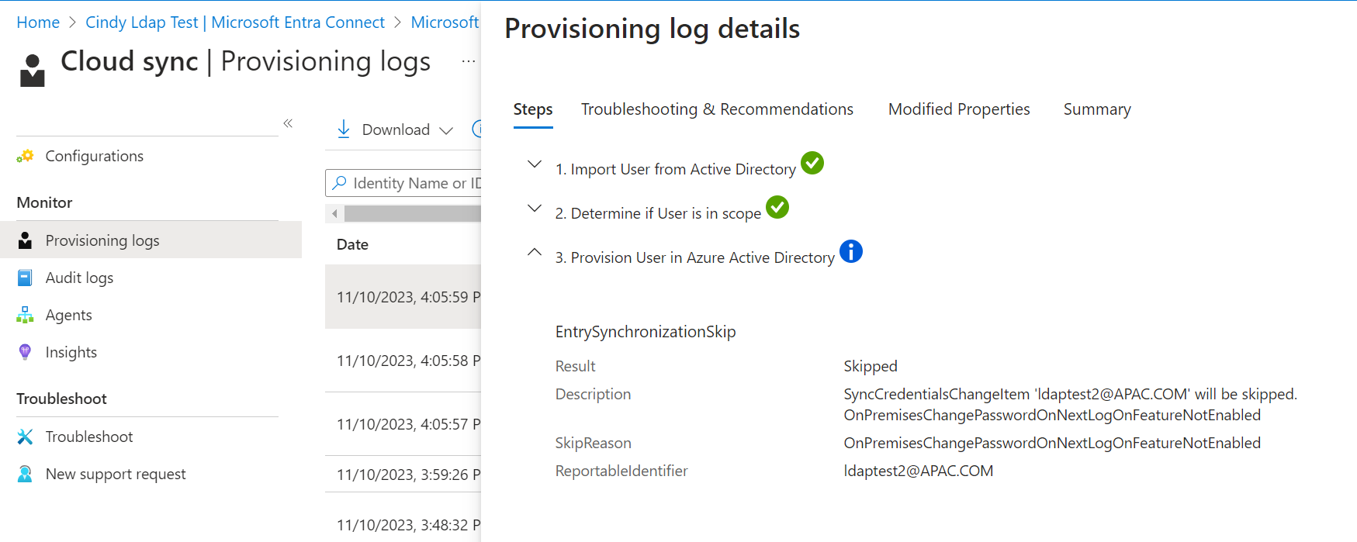Screen dimensions: 1357x542
Task: Click the Insights lightbulb icon
Action: click(25, 352)
